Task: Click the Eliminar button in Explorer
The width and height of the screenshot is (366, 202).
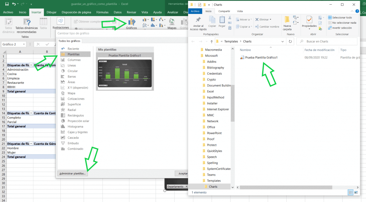Action: pyautogui.click(x=263, y=20)
